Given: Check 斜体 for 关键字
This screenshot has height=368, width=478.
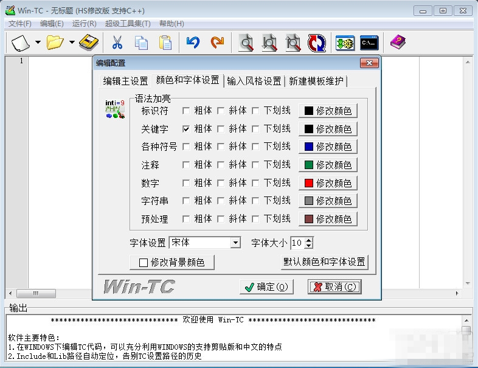Looking at the screenshot, I should click(221, 129).
